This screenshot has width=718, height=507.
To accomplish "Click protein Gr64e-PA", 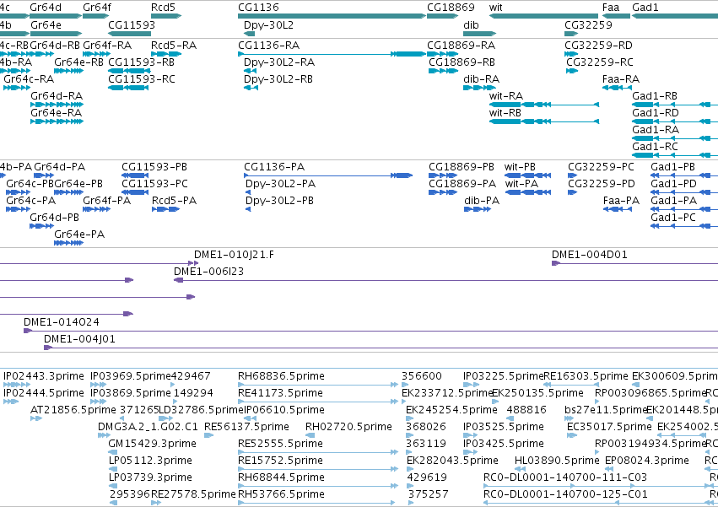I will 68,243.
